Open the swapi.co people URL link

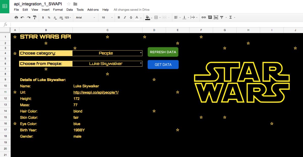(96, 92)
